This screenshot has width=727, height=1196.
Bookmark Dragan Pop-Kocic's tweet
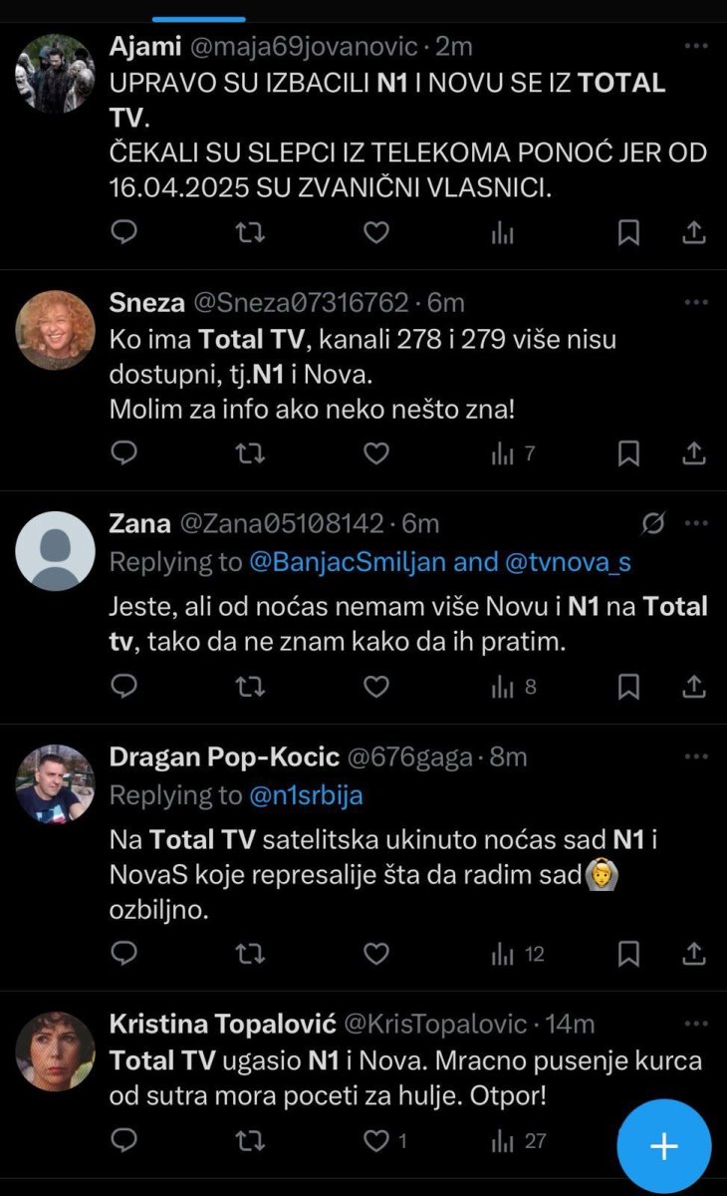628,954
